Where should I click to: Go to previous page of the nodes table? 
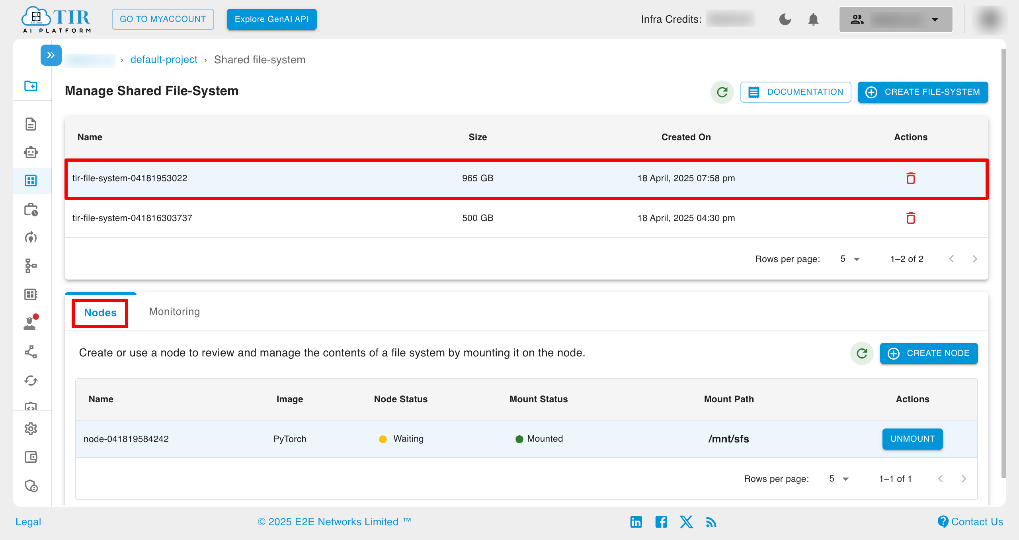940,479
